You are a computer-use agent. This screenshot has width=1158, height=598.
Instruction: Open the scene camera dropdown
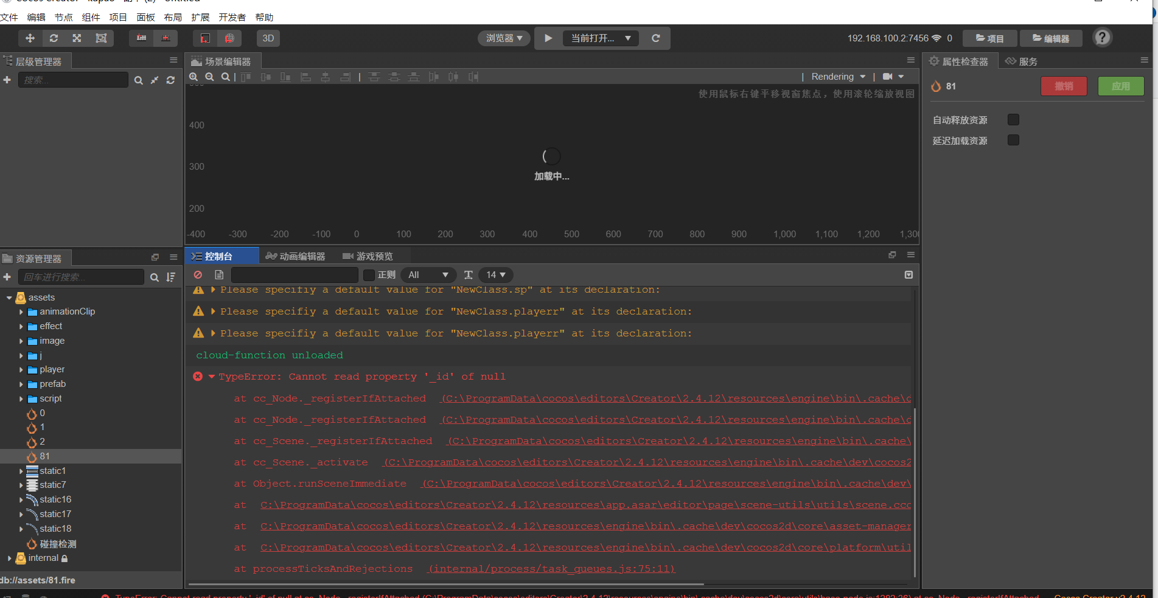pyautogui.click(x=893, y=77)
